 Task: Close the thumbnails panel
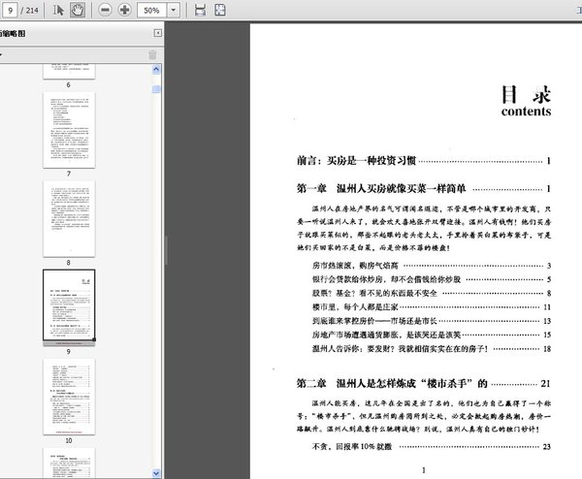click(x=158, y=33)
